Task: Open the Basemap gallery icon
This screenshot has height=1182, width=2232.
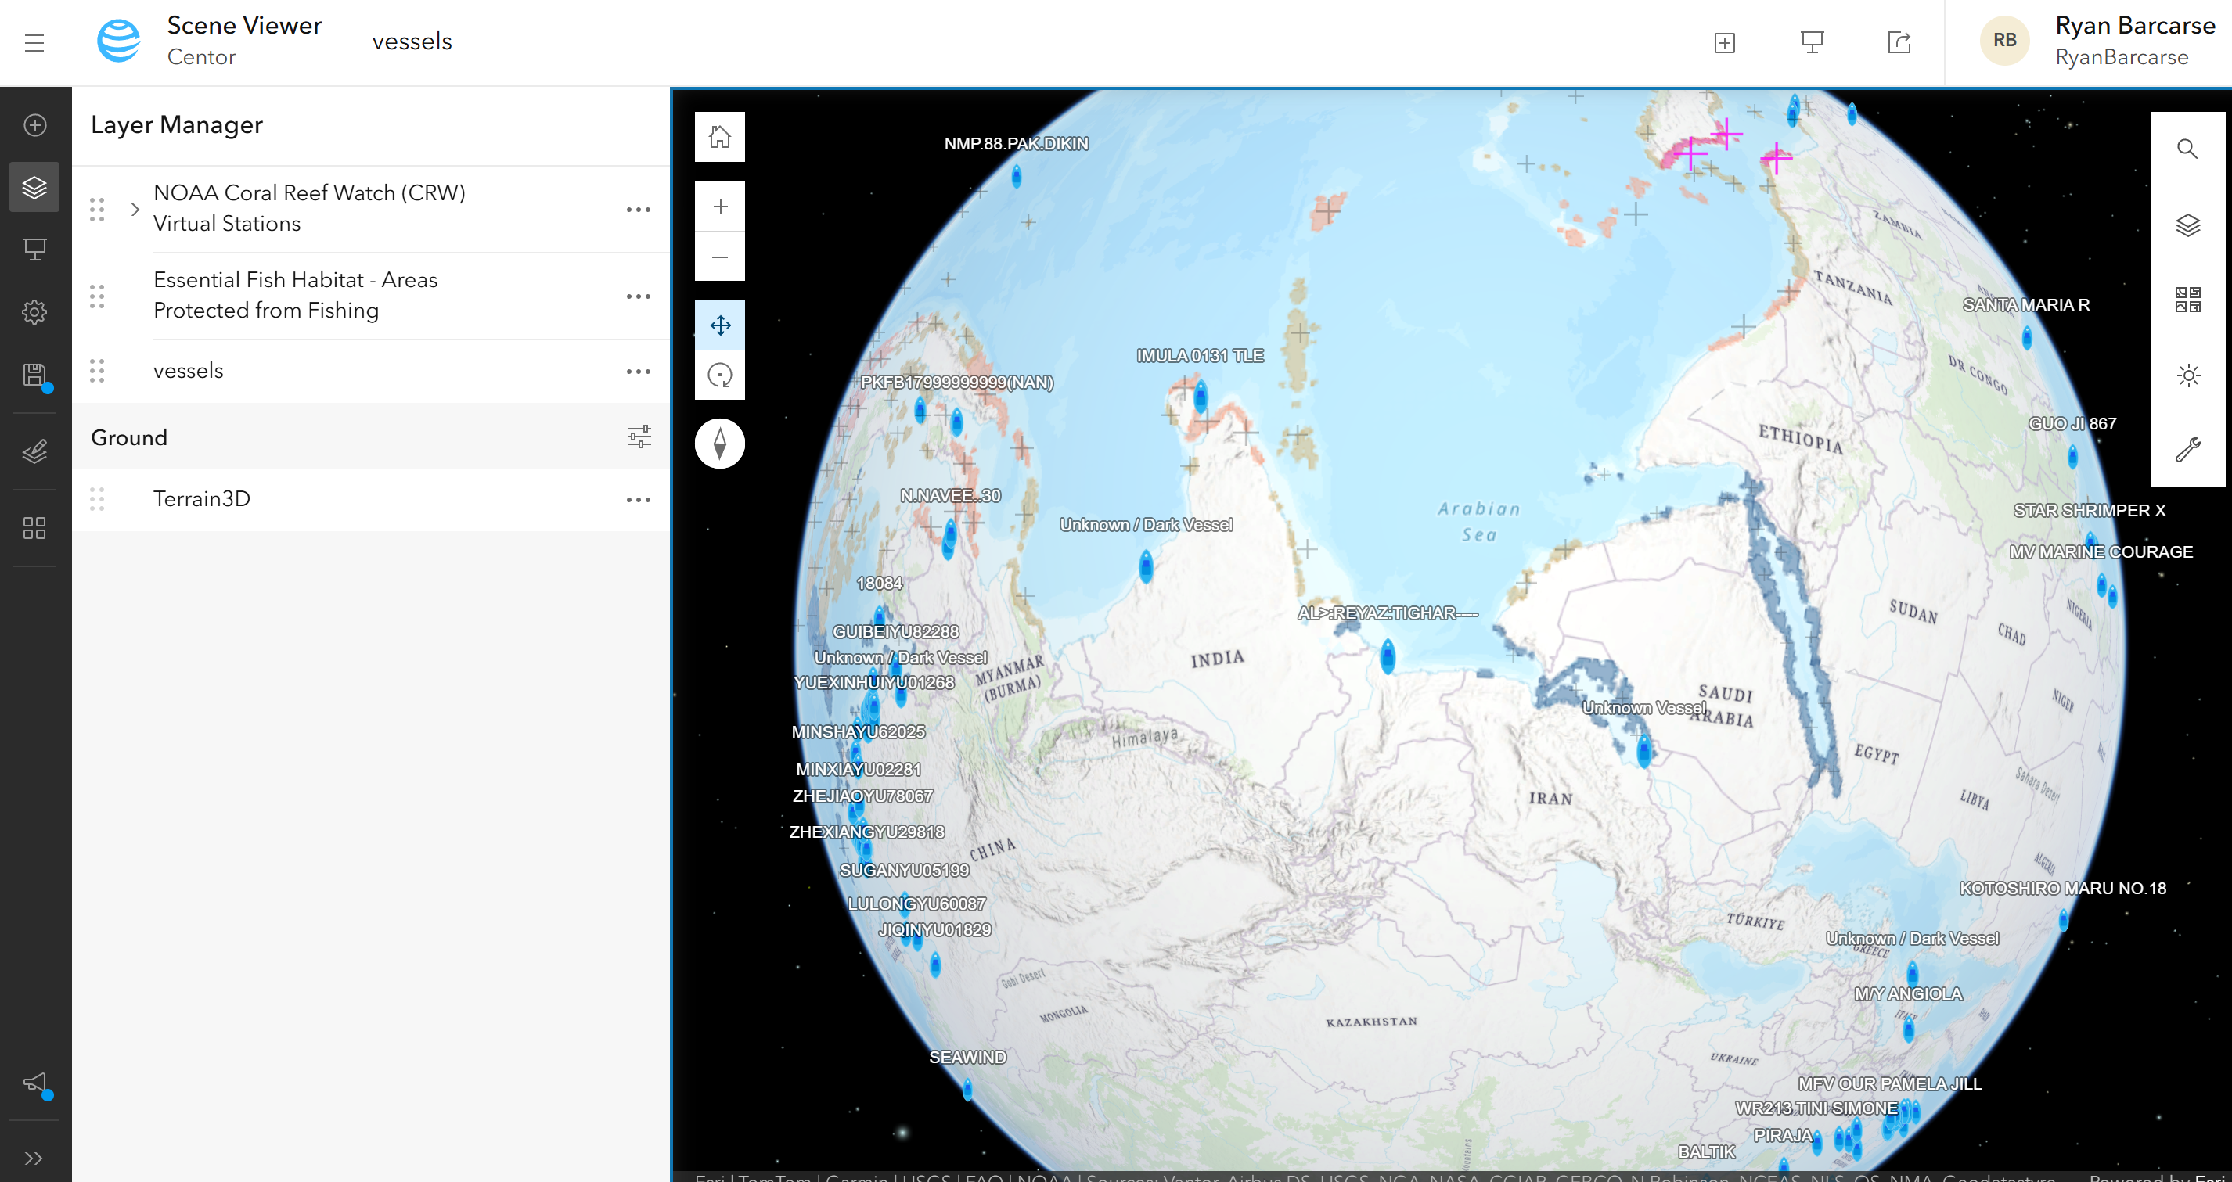Action: (x=2187, y=300)
